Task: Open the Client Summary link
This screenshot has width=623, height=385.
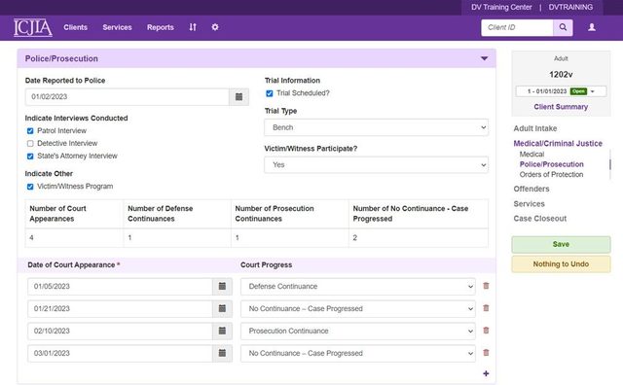Action: coord(561,107)
